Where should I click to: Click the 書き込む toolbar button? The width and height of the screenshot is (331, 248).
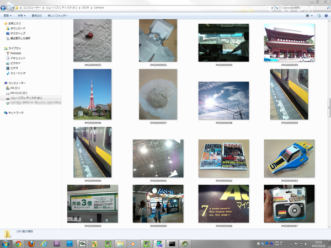pyautogui.click(x=37, y=15)
